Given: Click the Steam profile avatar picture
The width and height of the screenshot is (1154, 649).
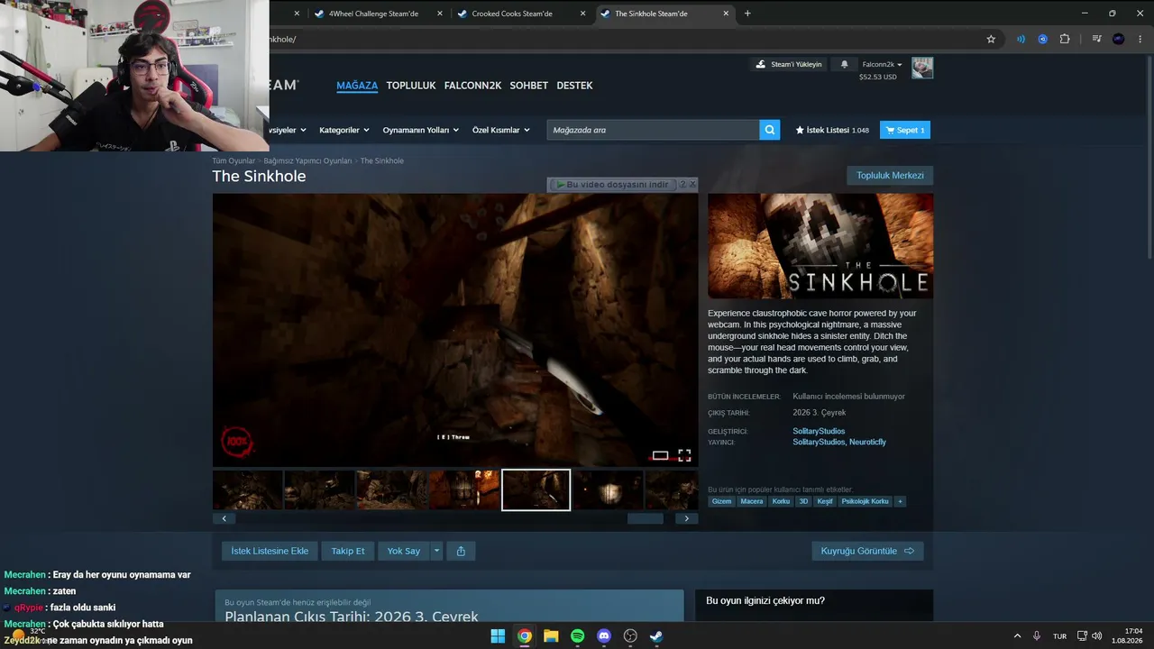Looking at the screenshot, I should [922, 68].
